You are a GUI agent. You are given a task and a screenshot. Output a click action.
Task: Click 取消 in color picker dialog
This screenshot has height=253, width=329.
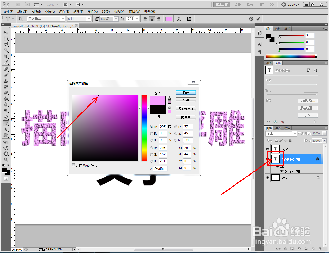[x=186, y=100]
